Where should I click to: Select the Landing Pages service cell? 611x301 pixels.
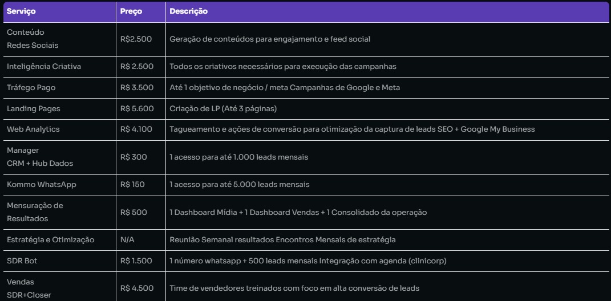33,108
